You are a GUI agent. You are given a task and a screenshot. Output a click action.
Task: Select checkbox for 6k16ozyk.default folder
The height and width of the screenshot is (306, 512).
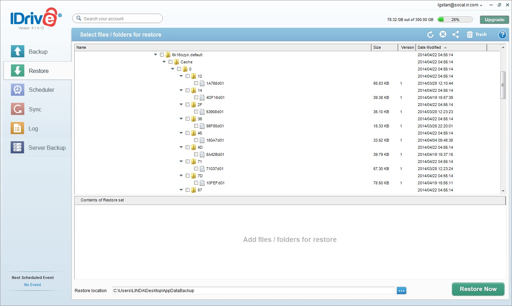162,55
